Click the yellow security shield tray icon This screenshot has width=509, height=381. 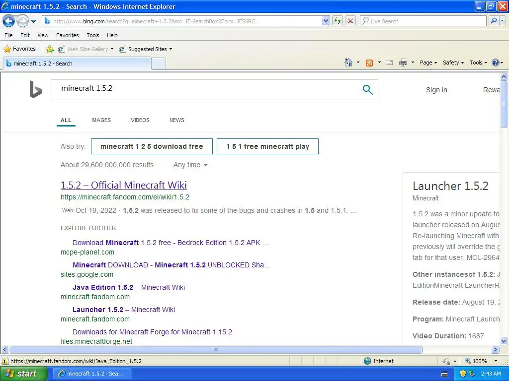point(463,374)
